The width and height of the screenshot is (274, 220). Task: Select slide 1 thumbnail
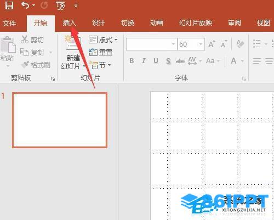(x=60, y=120)
